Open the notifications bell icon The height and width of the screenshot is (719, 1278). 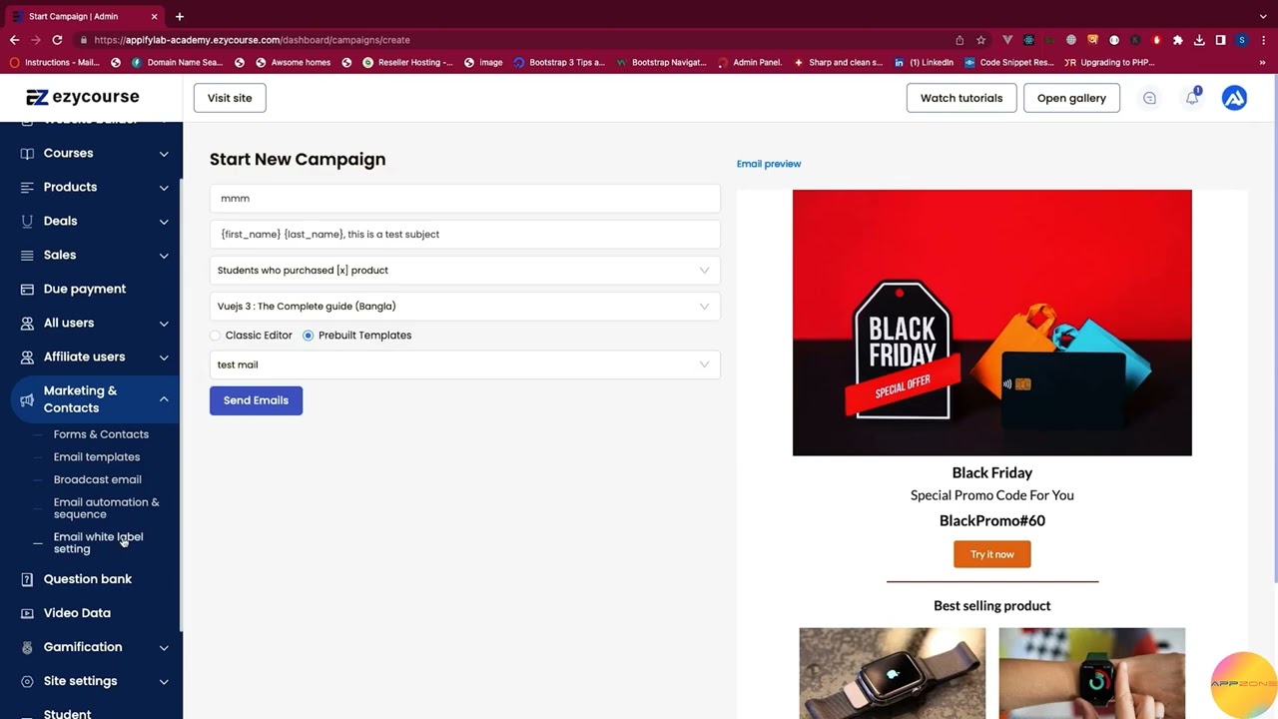pyautogui.click(x=1192, y=98)
